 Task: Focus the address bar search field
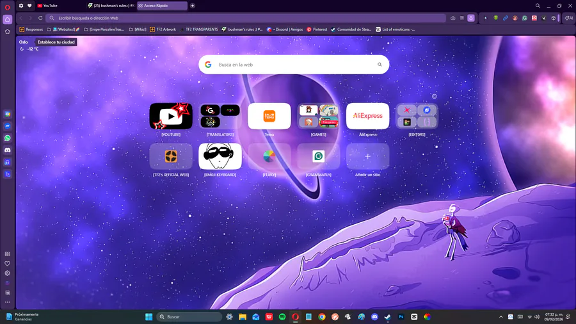pos(246,18)
